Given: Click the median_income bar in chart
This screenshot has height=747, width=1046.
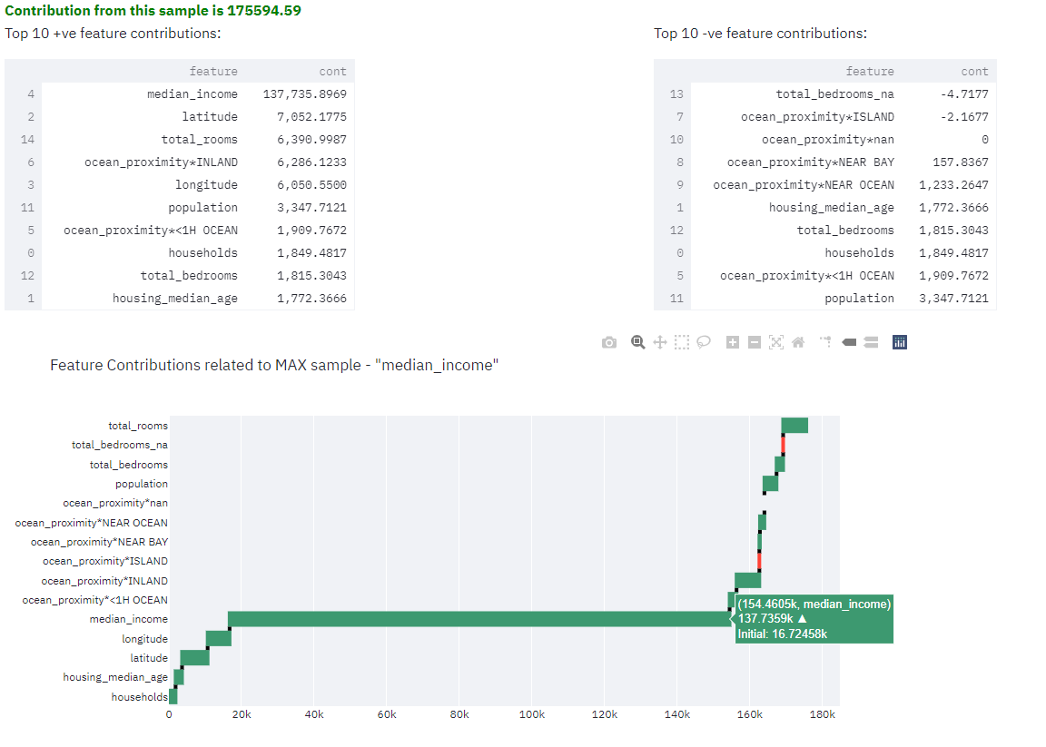Looking at the screenshot, I should (x=479, y=619).
